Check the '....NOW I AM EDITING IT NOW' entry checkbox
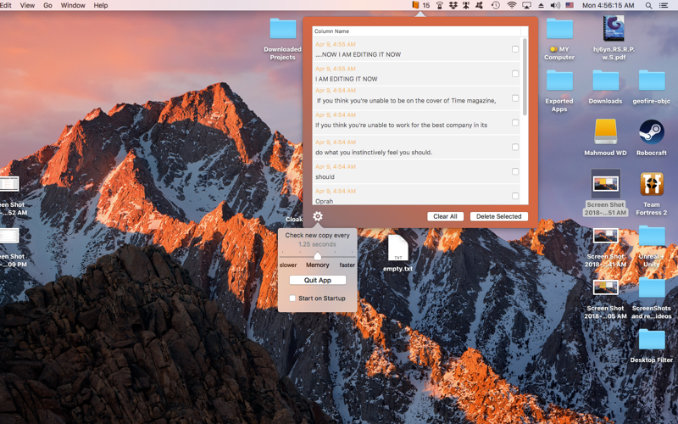Screen dimensions: 678x424 tap(515, 49)
